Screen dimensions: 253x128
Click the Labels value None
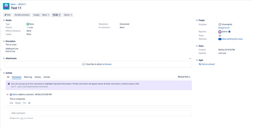pyautogui.click(x=29, y=34)
